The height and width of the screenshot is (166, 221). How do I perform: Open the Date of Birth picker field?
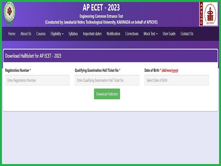pos(177,80)
